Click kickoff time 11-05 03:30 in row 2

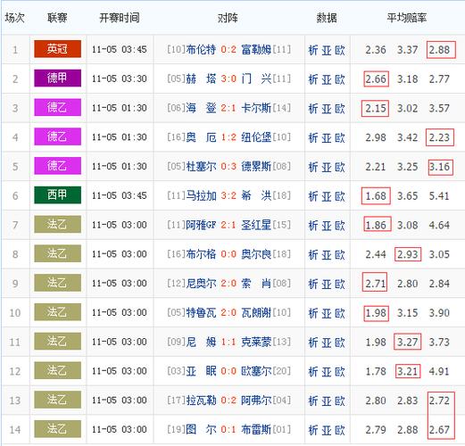point(120,78)
